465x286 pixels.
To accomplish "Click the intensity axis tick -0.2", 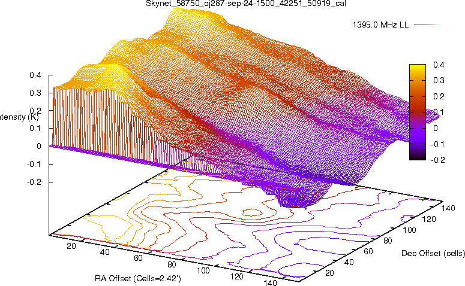I will (x=34, y=182).
